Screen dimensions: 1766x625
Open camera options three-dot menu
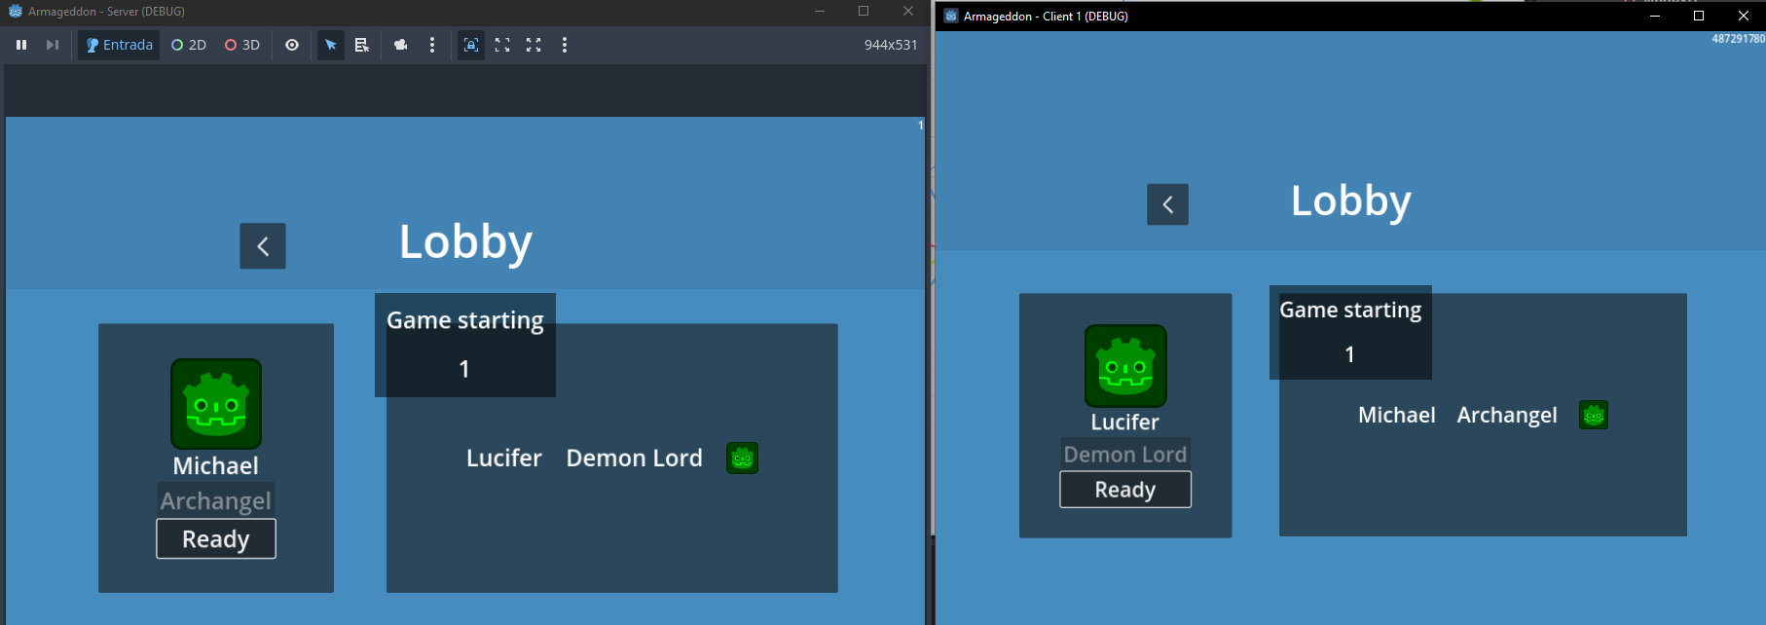click(432, 45)
